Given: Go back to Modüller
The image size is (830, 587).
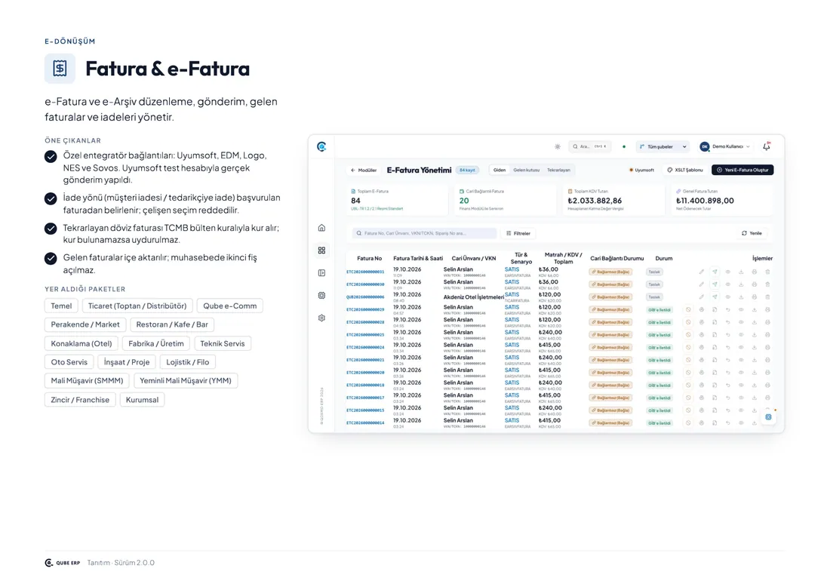Looking at the screenshot, I should pyautogui.click(x=364, y=171).
